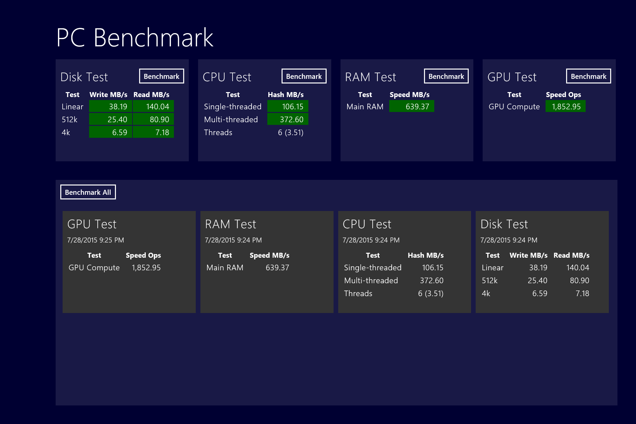Click the Disk Test Benchmark button
This screenshot has width=636, height=424.
tap(161, 76)
